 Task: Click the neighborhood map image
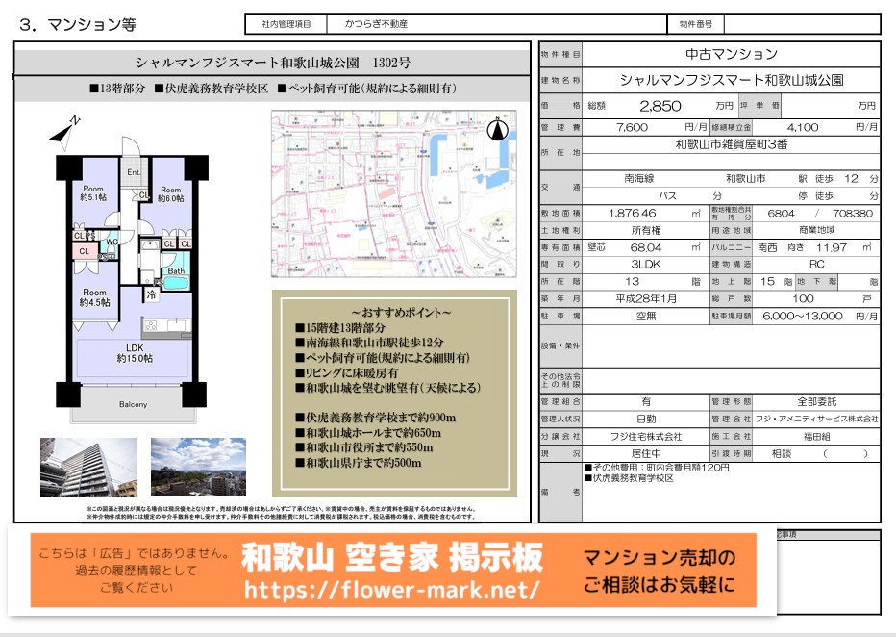point(394,192)
